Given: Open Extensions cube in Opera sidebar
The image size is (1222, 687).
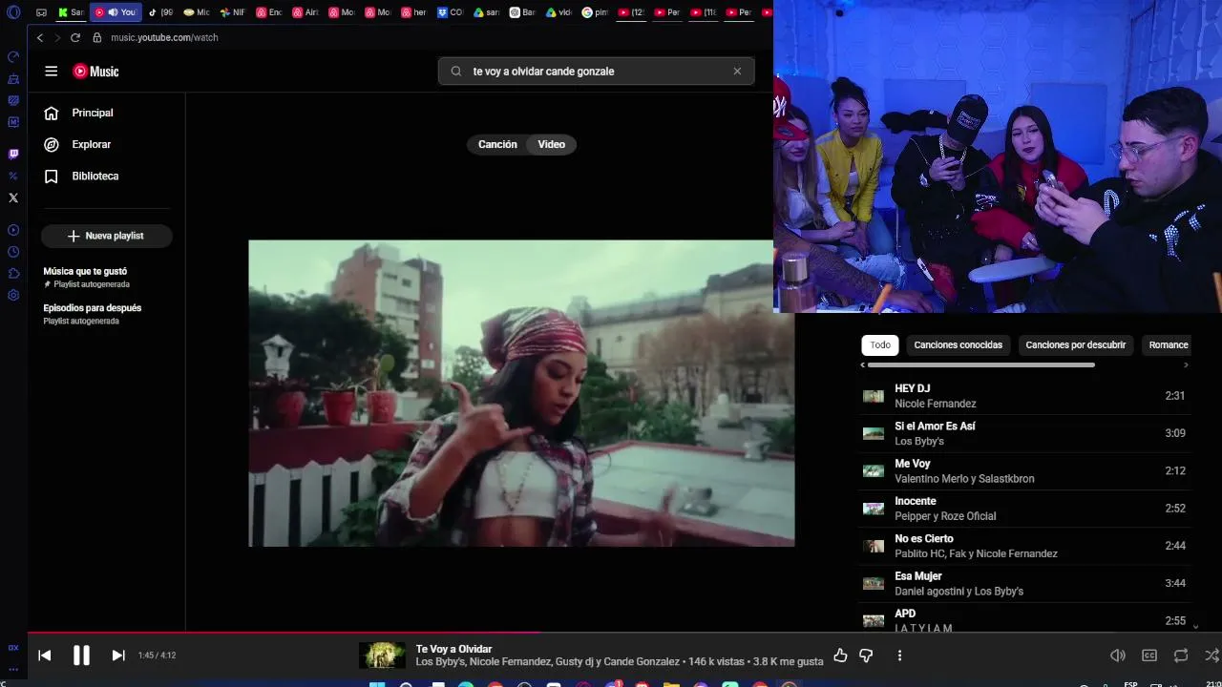Looking at the screenshot, I should pyautogui.click(x=13, y=274).
